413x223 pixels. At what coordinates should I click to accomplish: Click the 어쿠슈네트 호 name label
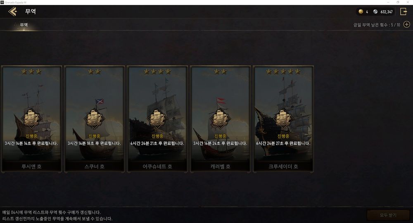[157, 166]
